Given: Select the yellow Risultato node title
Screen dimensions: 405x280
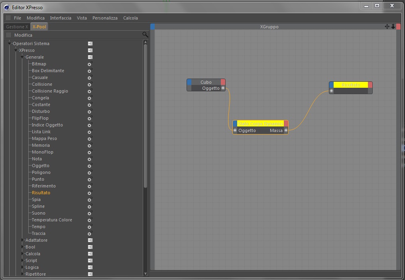Looking at the screenshot, I should [351, 85].
